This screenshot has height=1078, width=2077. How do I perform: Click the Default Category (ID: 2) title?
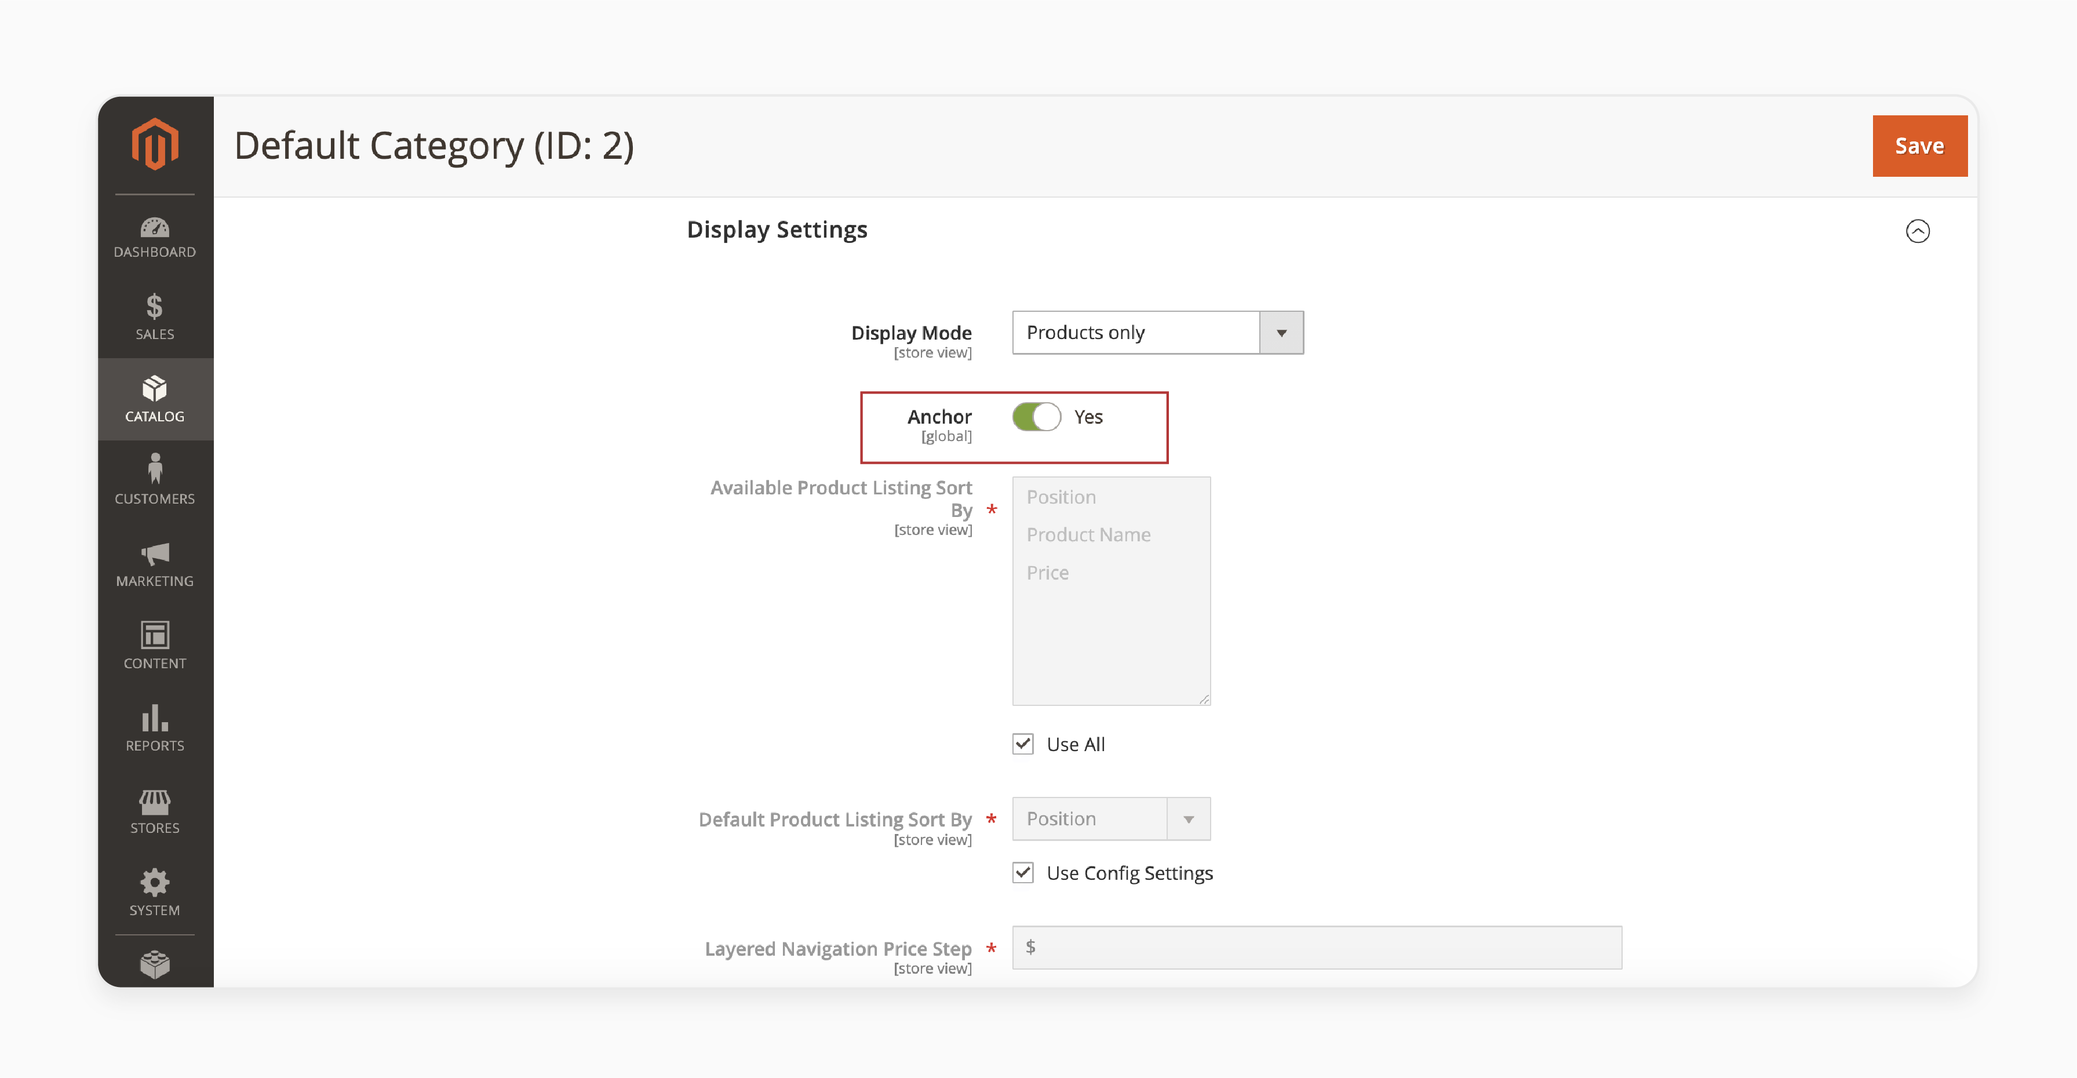point(434,146)
